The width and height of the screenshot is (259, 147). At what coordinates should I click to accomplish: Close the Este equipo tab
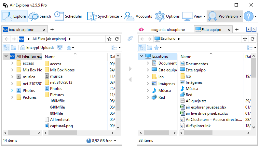[x=229, y=30]
